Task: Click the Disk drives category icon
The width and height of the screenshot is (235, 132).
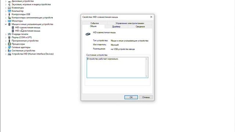Action: point(9,1)
